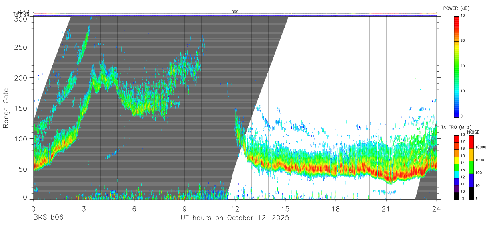The width and height of the screenshot is (491, 226).
Task: Click the 14 label on the TX FRQ scale
Action: (463, 163)
